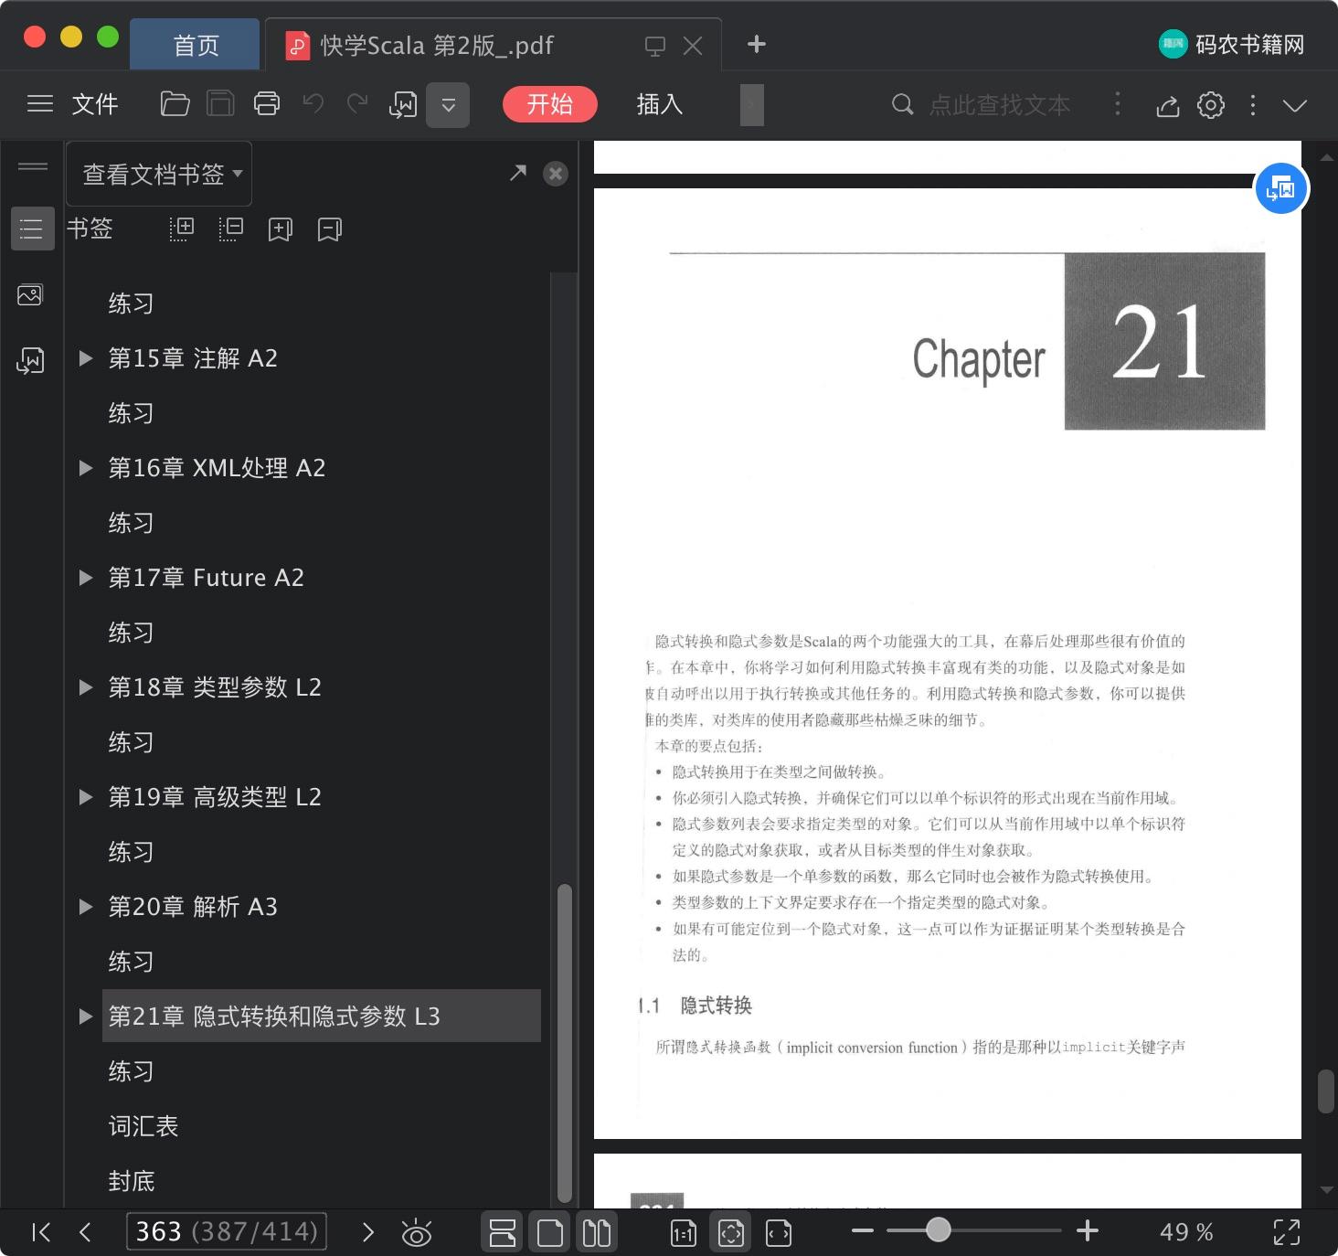Click the floating blue translate button
Screen dimensions: 1338x1256
point(1281,188)
